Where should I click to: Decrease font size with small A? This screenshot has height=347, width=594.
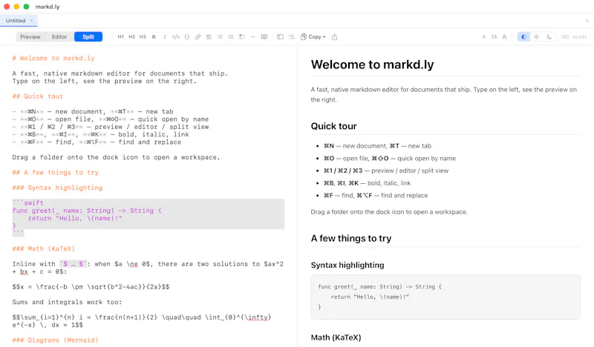(x=483, y=37)
